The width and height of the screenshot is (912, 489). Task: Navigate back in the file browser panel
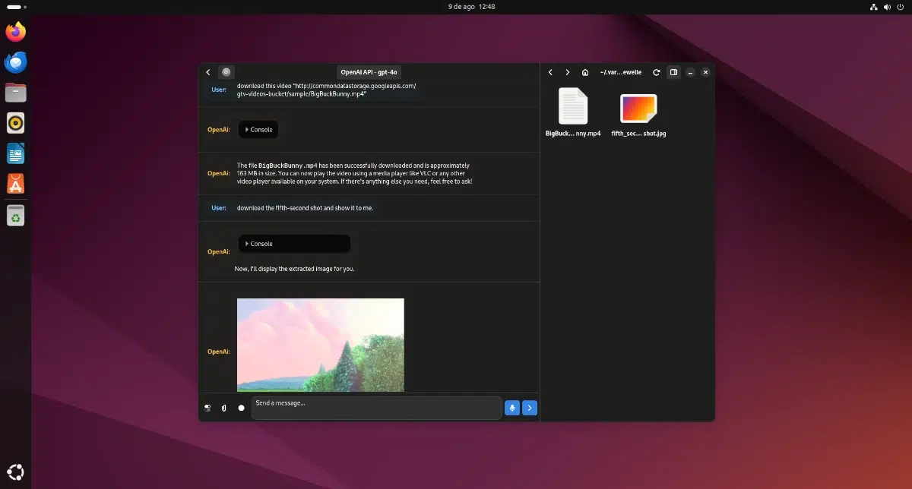(x=550, y=72)
